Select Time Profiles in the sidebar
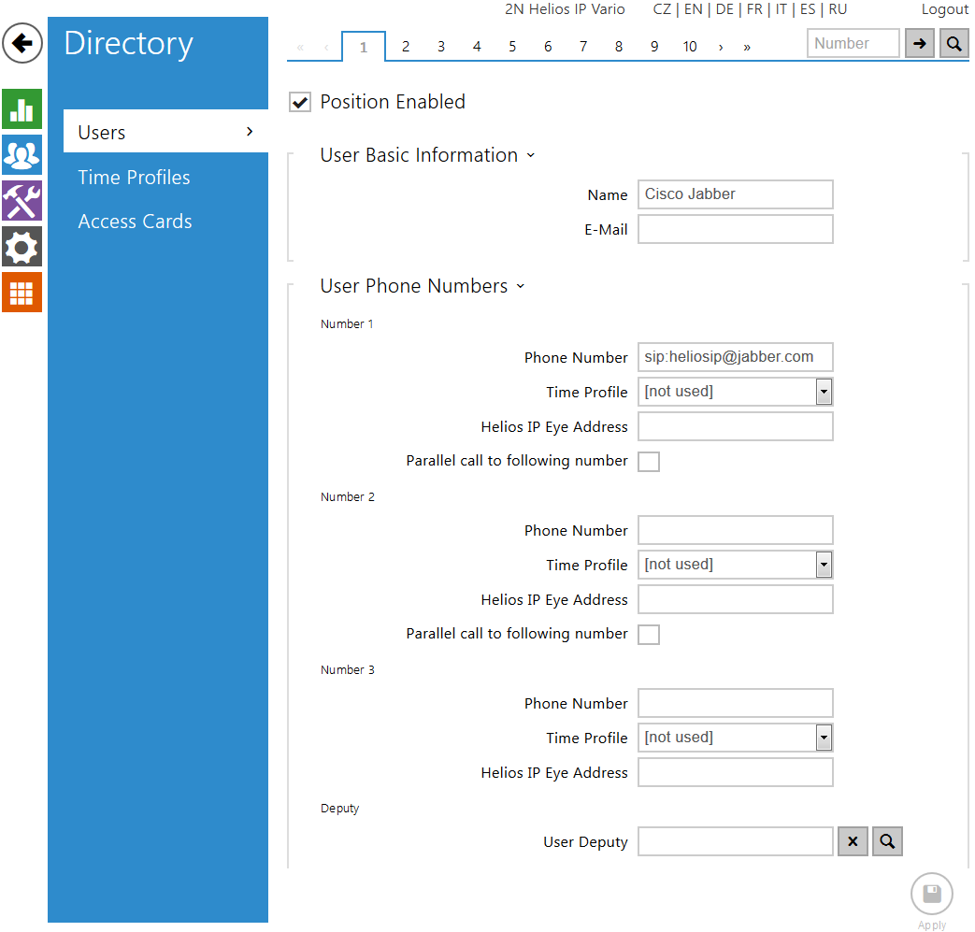This screenshot has width=975, height=932. [x=134, y=178]
